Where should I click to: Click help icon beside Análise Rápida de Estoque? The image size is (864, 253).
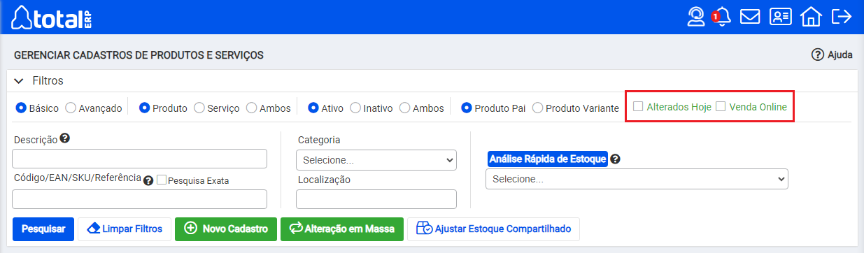[615, 159]
